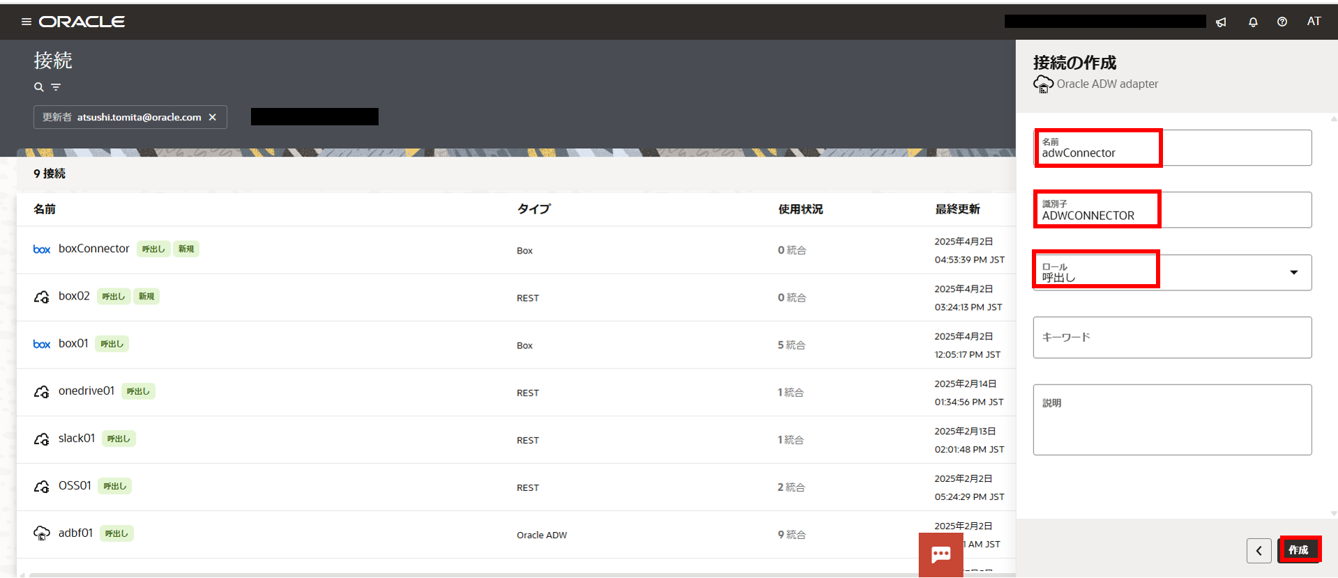
Task: Focus the 識別子 input field
Action: tap(1172, 210)
